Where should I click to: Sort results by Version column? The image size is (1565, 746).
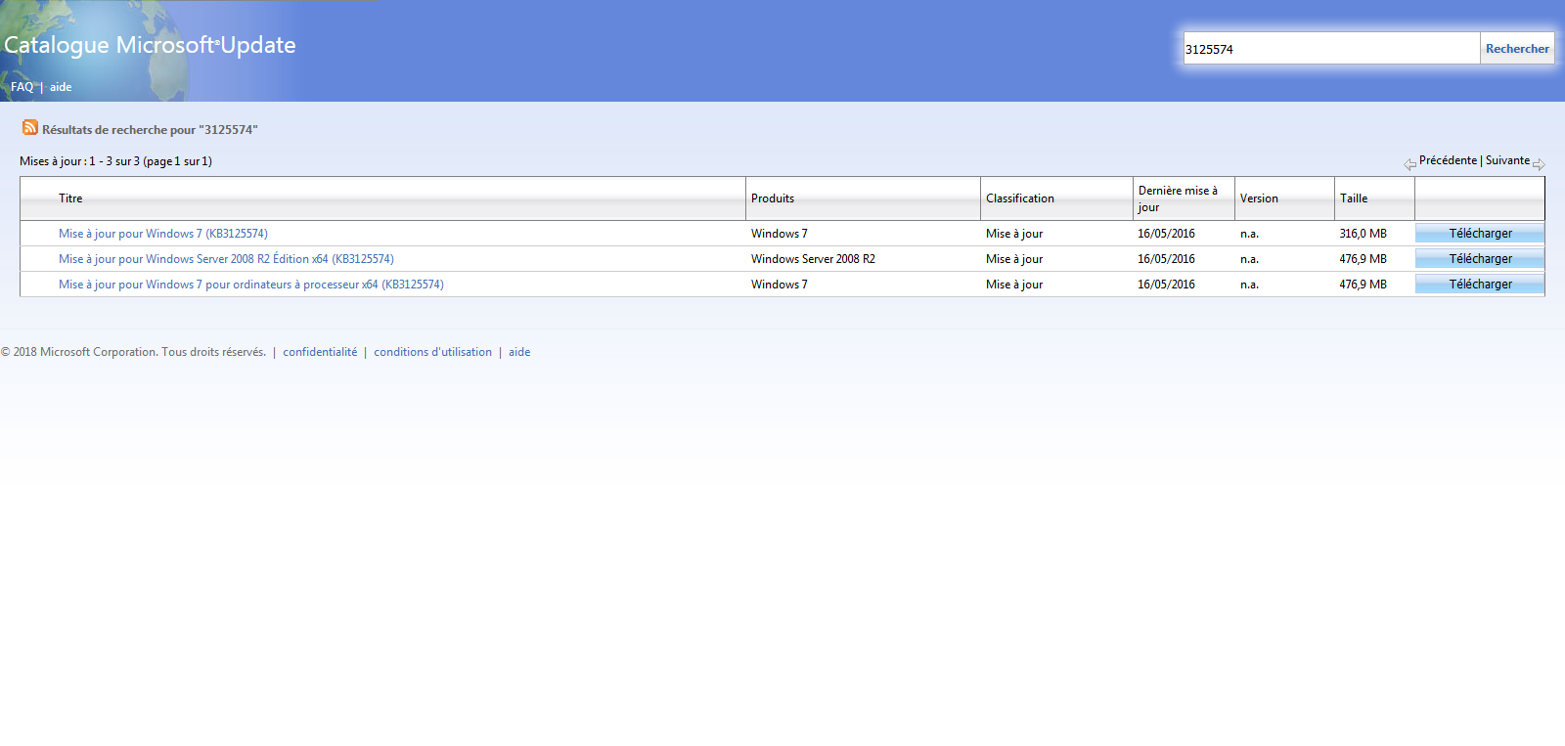[x=1259, y=198]
